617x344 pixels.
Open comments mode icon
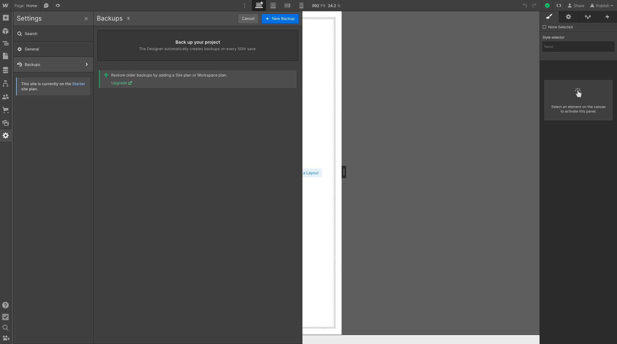tap(46, 5)
